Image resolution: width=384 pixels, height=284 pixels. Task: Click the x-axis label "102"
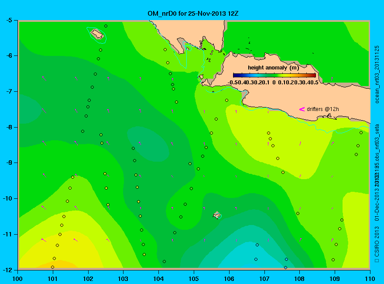tap(88, 279)
